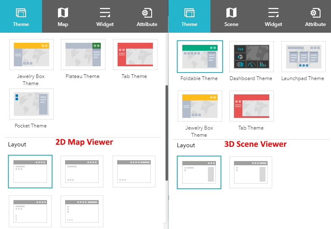331x229 pixels.
Task: Select Tab Theme in 2D Map Viewer
Action: (x=135, y=55)
